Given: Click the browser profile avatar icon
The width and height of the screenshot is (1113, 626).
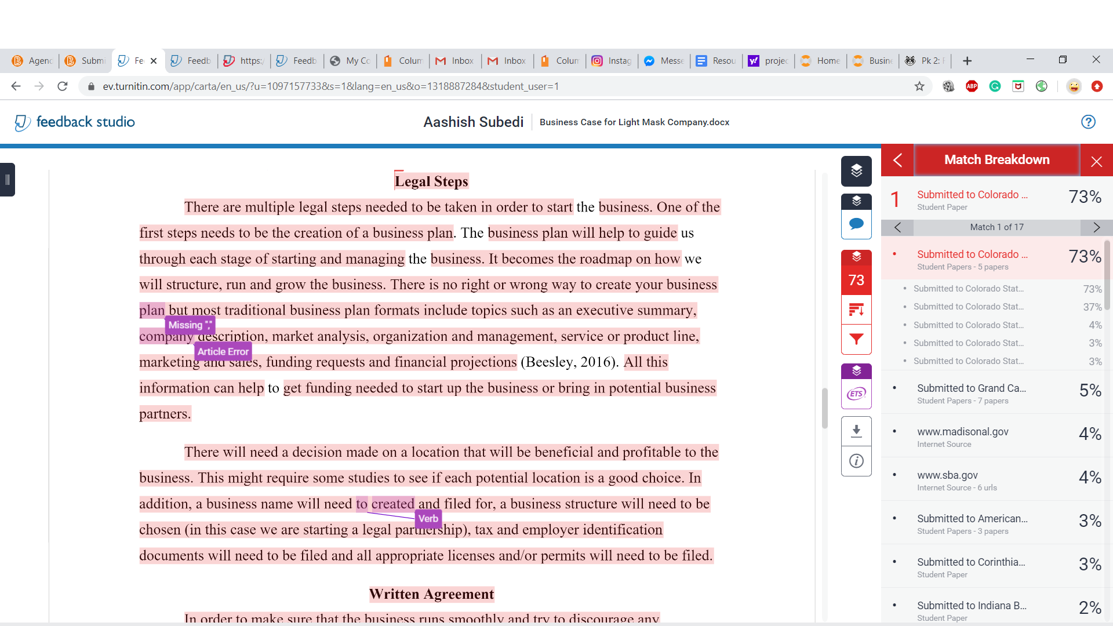Looking at the screenshot, I should [x=1074, y=86].
